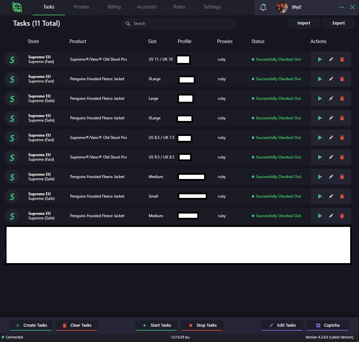Click the Import button
Screen dimensions: 359x342
click(304, 23)
